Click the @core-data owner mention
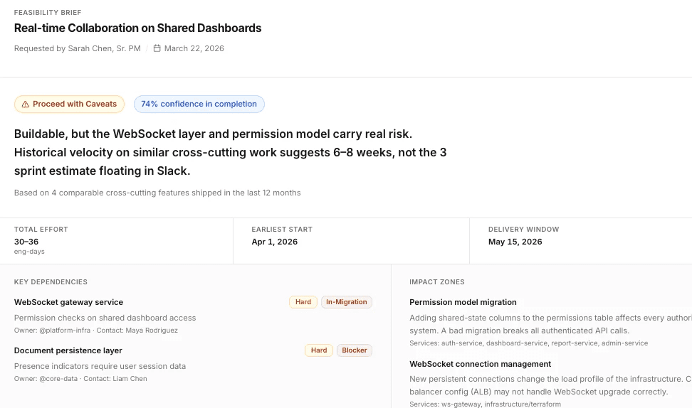This screenshot has height=408, width=692. click(57, 379)
